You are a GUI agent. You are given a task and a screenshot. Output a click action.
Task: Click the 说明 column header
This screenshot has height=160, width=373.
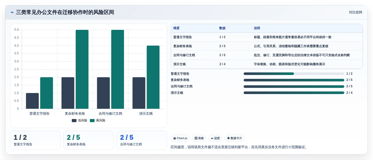pyautogui.click(x=257, y=28)
